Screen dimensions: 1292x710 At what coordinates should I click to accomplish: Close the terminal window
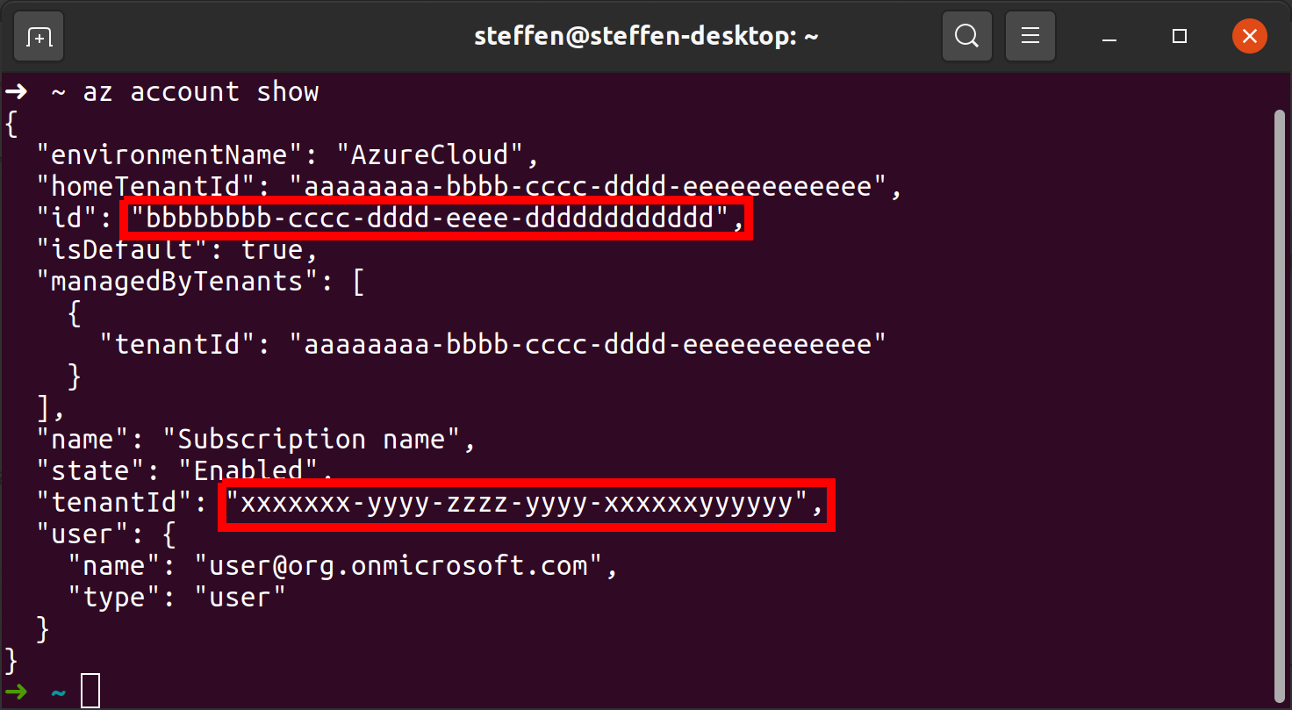[x=1249, y=37]
